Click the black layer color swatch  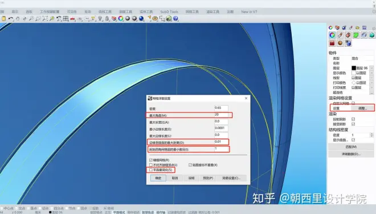[x=354, y=68]
